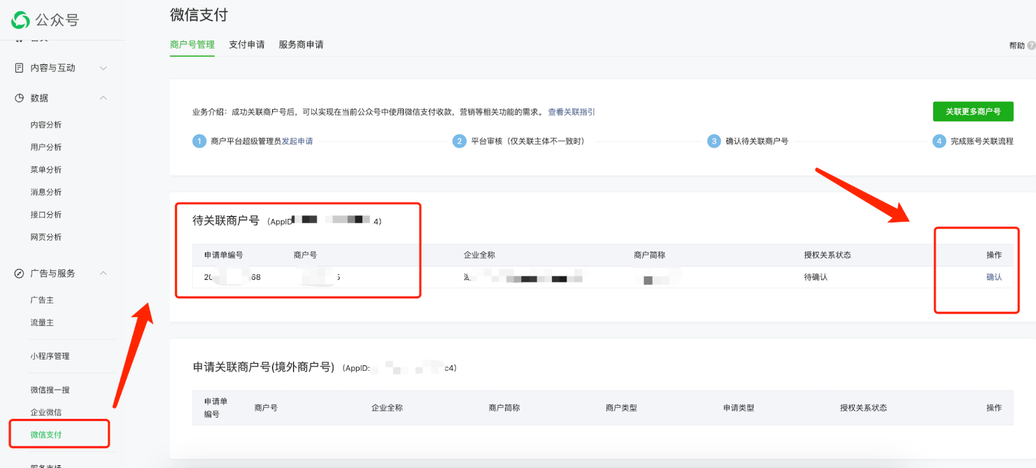Click the 广告与服务 compass icon
1036x468 pixels.
tap(20, 274)
